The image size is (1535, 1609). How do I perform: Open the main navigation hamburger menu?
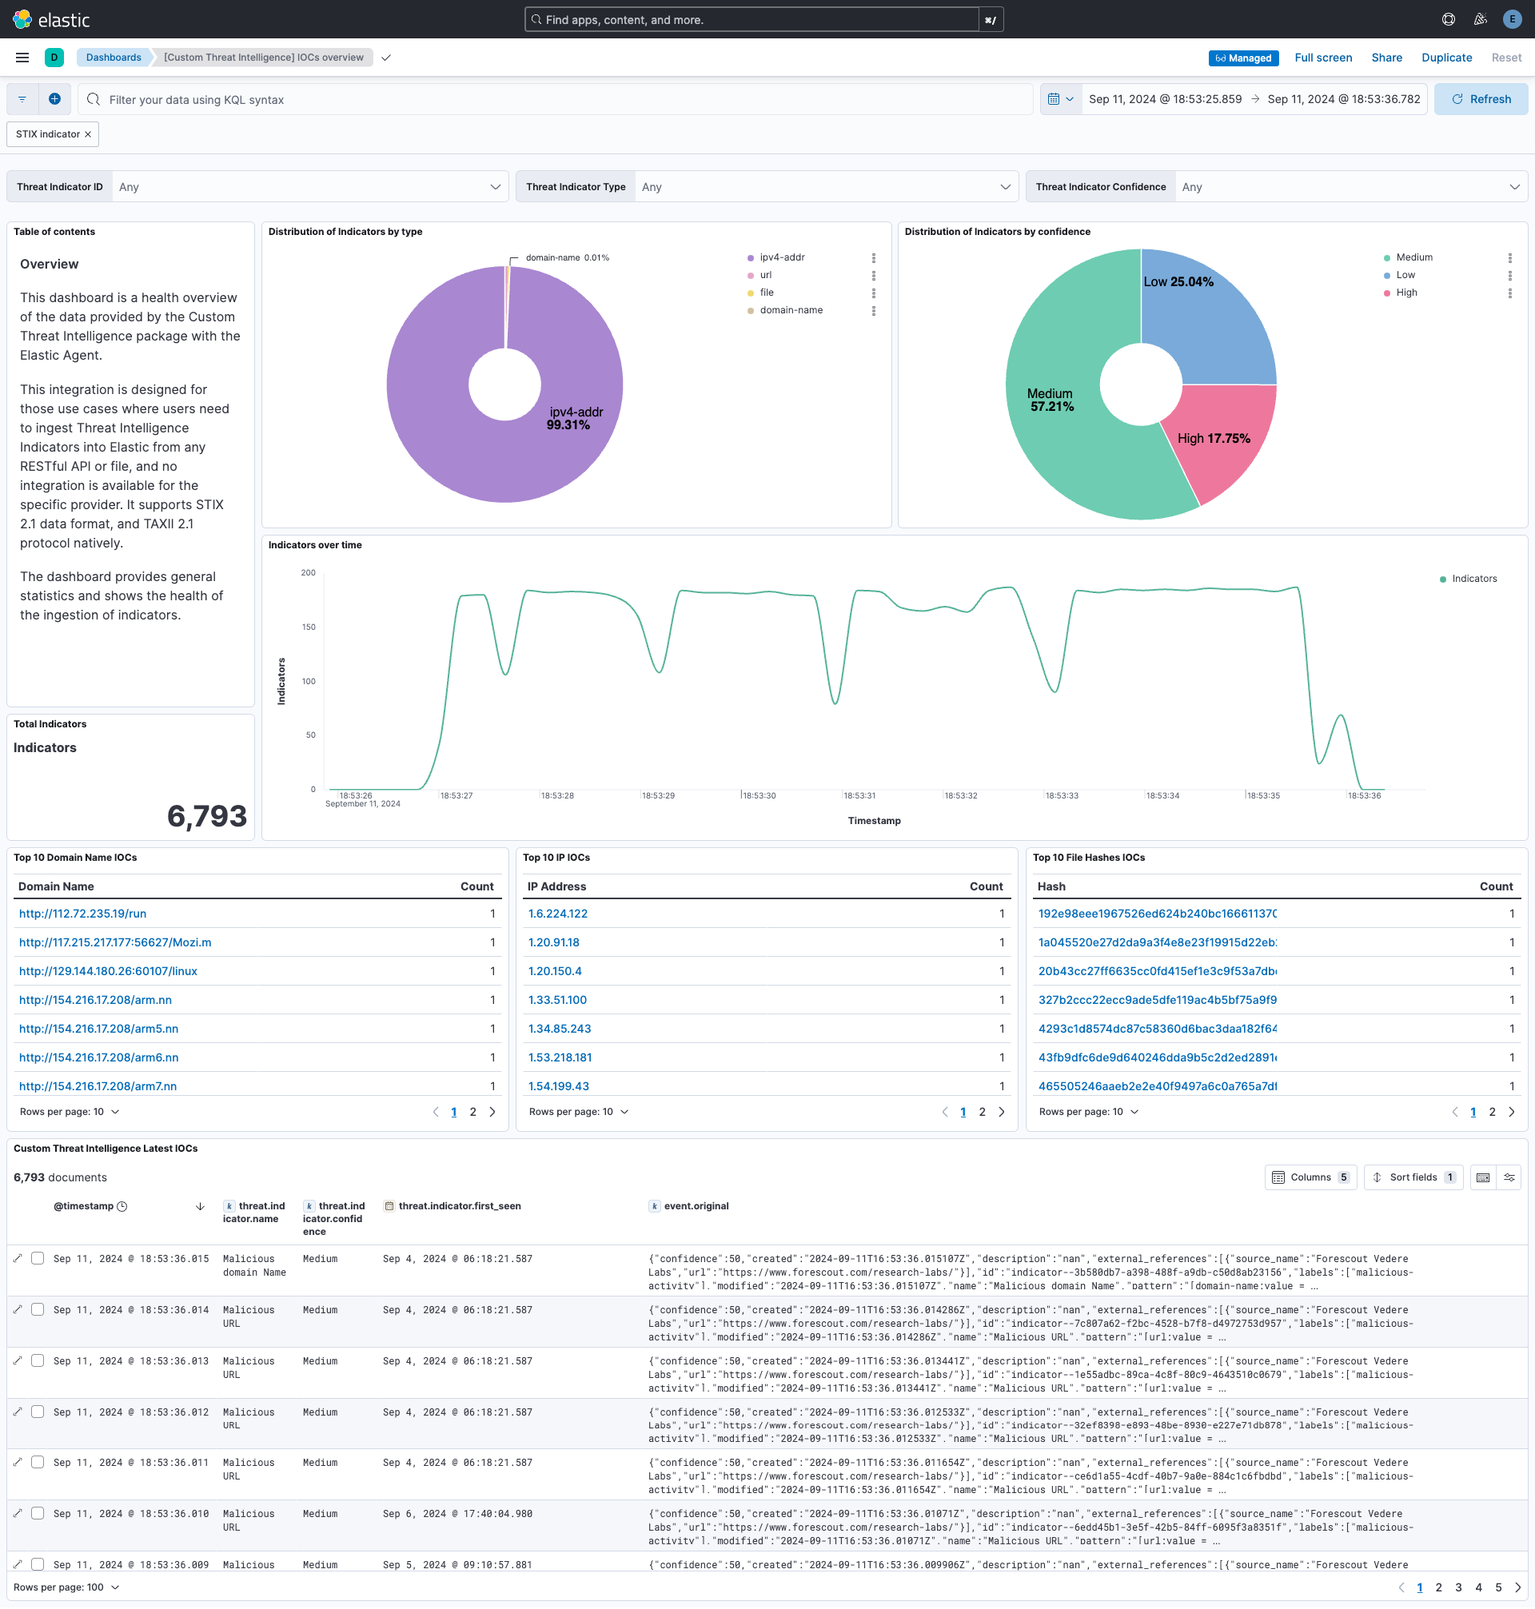pyautogui.click(x=22, y=58)
